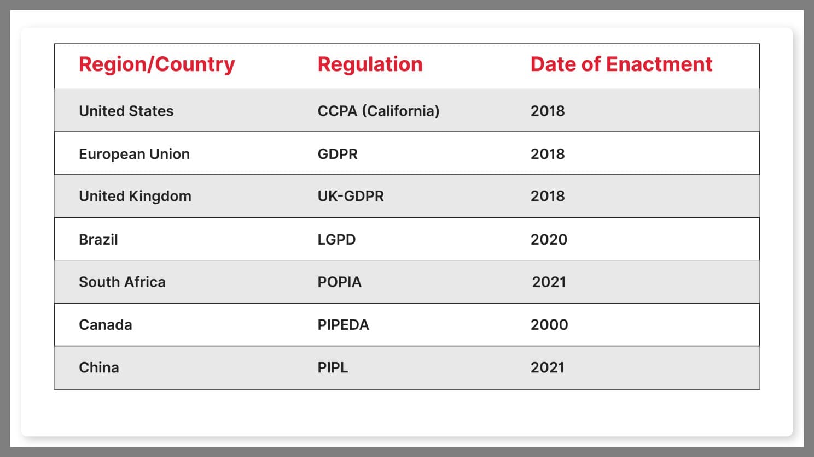Image resolution: width=814 pixels, height=457 pixels.
Task: Select the Brazil country cell
Action: coord(98,239)
